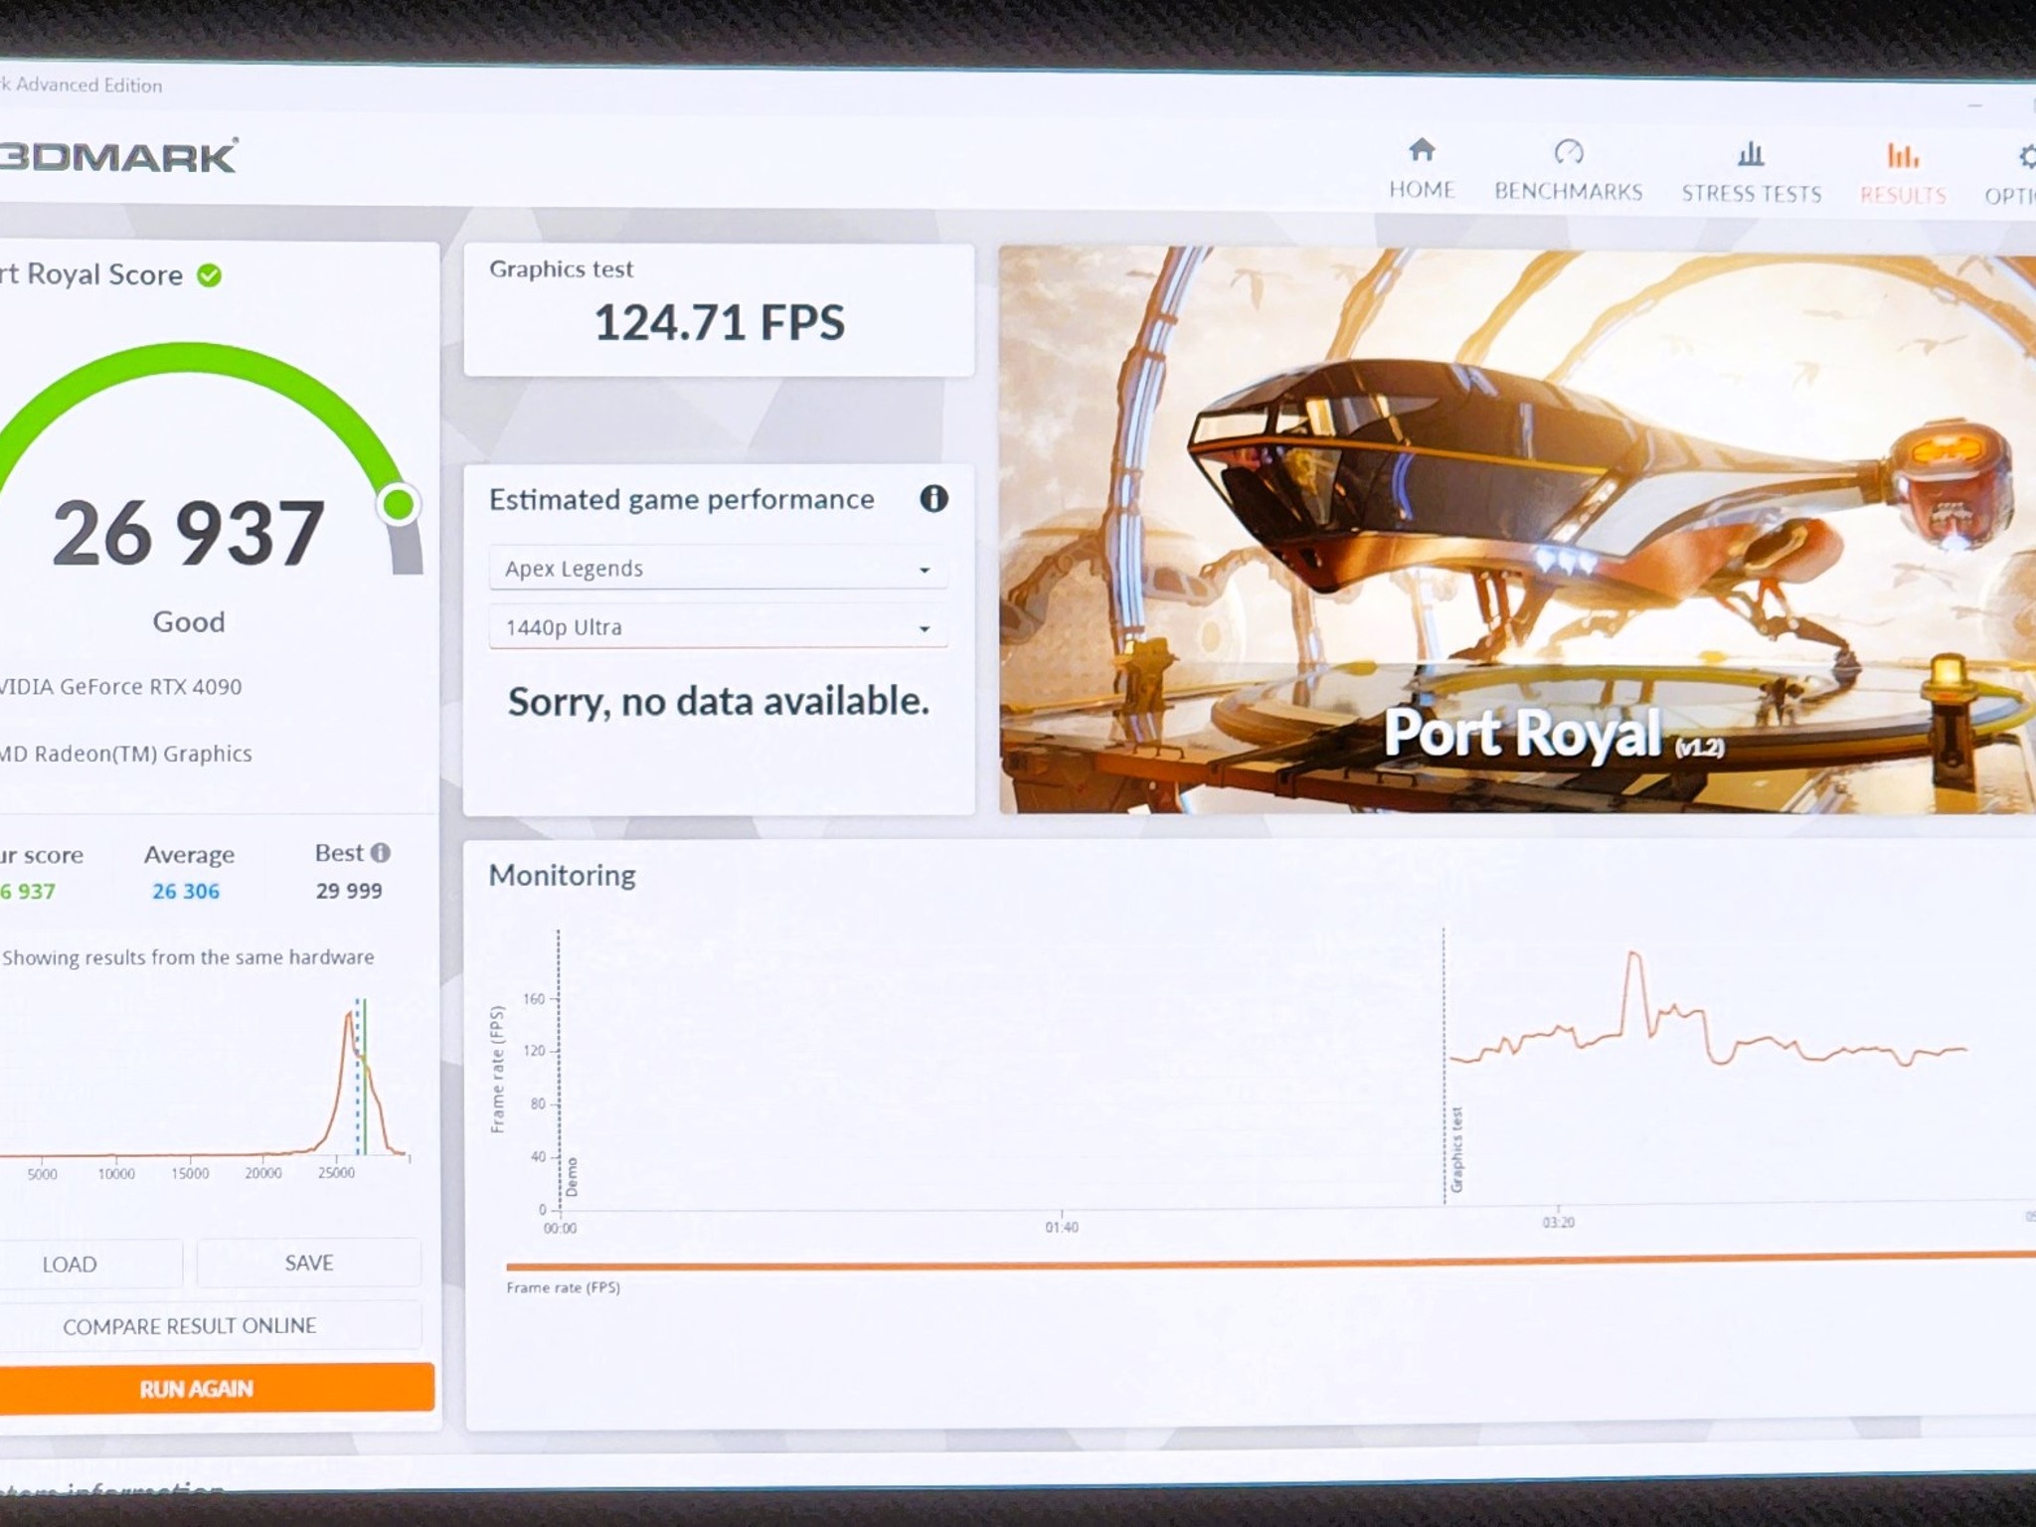
Task: Click the Results chart icon
Action: (1902, 156)
